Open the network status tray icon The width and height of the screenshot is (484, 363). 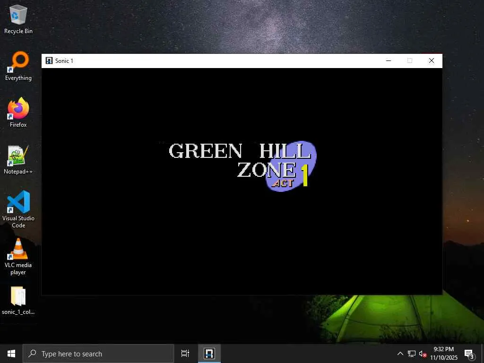[412, 354]
